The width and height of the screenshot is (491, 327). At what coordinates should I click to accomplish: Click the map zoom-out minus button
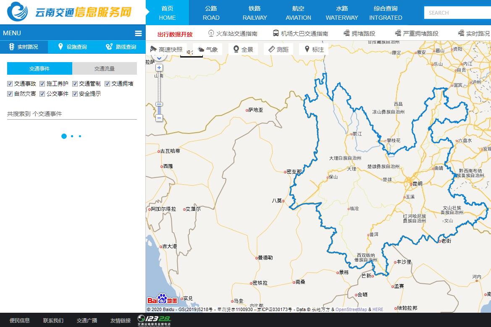(x=159, y=118)
